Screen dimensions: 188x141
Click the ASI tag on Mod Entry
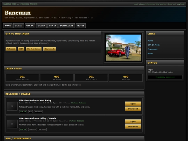point(30,112)
